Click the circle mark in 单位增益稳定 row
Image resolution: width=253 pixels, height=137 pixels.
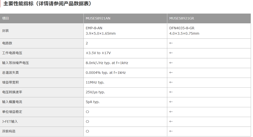87,112
